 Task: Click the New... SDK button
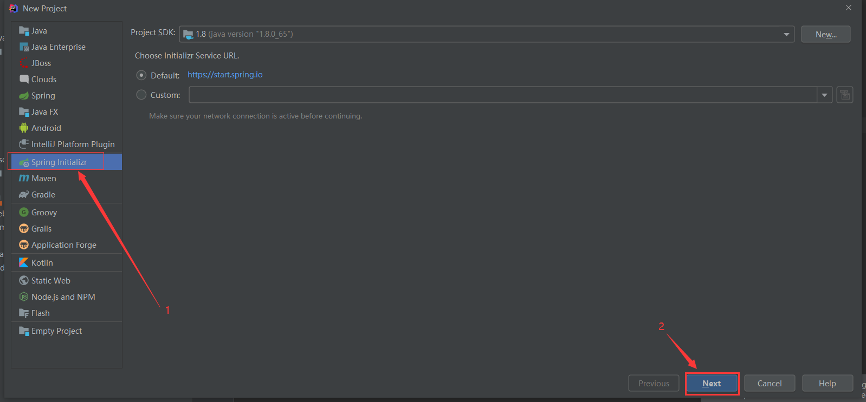(826, 34)
